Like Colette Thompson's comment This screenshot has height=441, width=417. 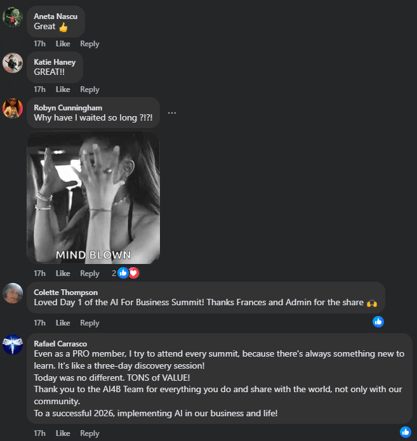click(x=63, y=323)
